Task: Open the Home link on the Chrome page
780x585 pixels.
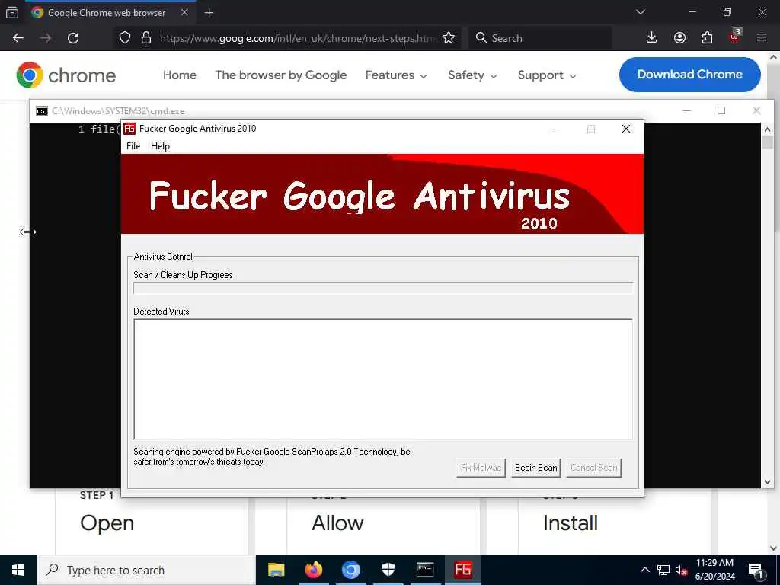Action: point(180,75)
